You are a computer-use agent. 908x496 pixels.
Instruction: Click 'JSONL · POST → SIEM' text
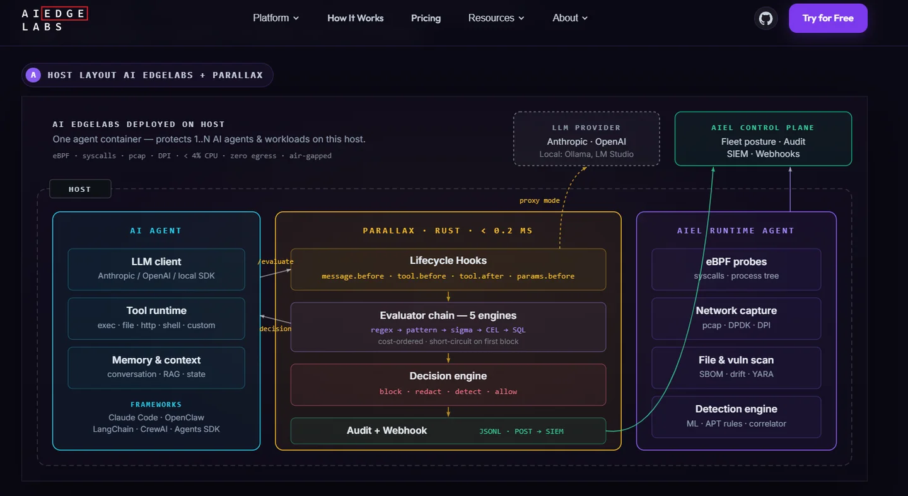[521, 432]
